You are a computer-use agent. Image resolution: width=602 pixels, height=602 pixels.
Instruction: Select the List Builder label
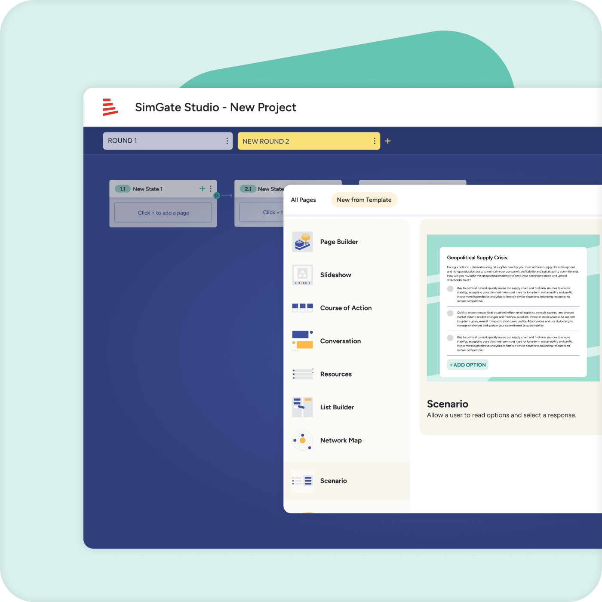click(337, 407)
